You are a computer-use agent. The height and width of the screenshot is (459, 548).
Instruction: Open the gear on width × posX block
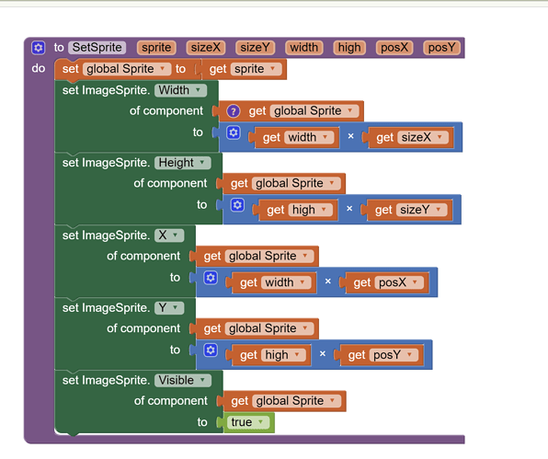[x=211, y=278]
